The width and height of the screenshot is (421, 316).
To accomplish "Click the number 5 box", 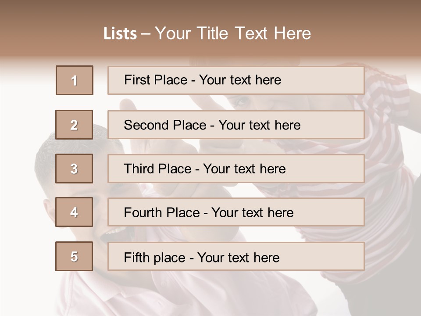I will coord(74,256).
